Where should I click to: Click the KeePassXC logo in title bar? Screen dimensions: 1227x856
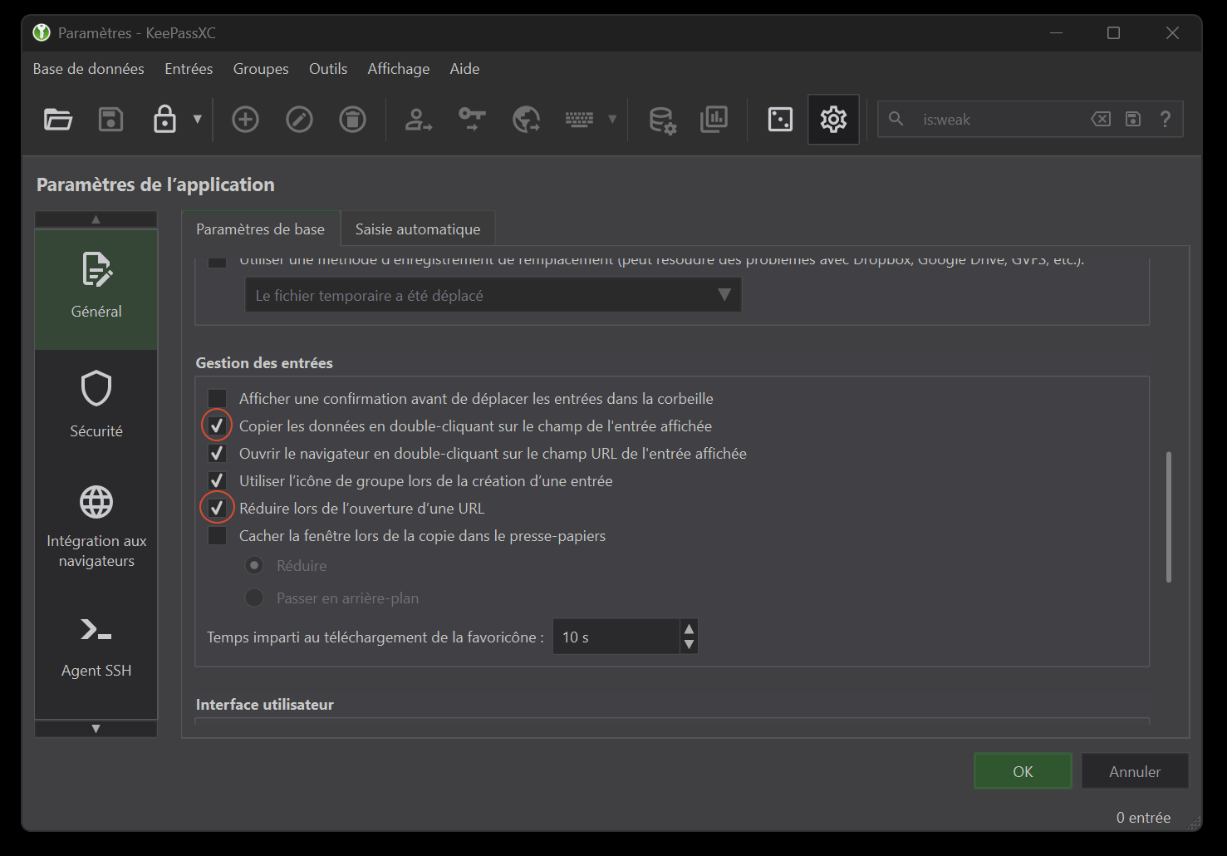click(42, 32)
